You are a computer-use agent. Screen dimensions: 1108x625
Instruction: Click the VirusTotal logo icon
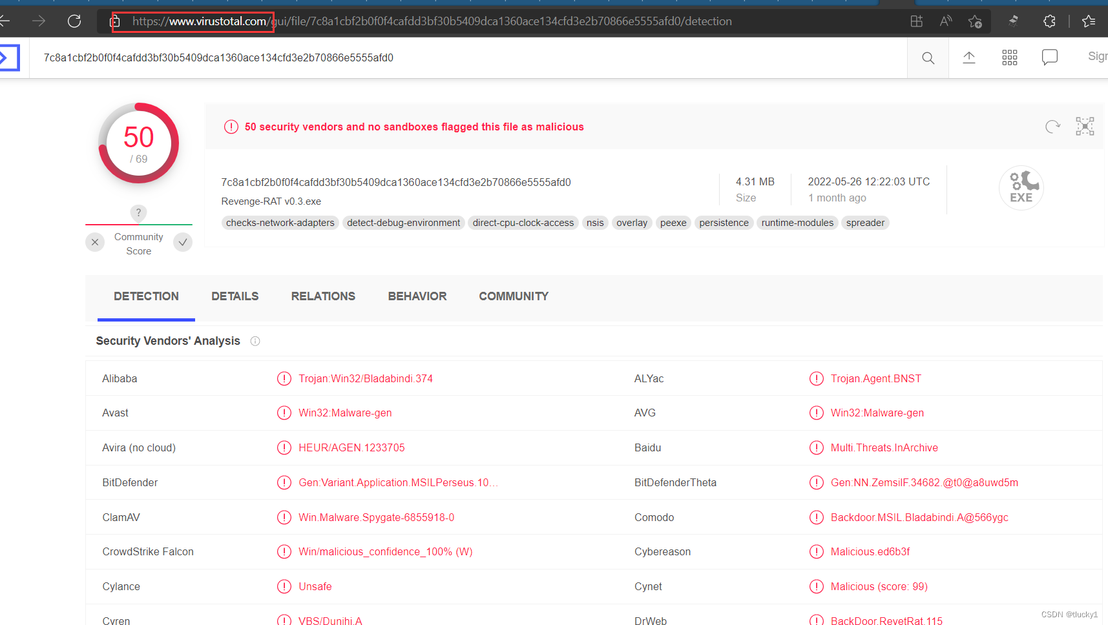tap(9, 57)
